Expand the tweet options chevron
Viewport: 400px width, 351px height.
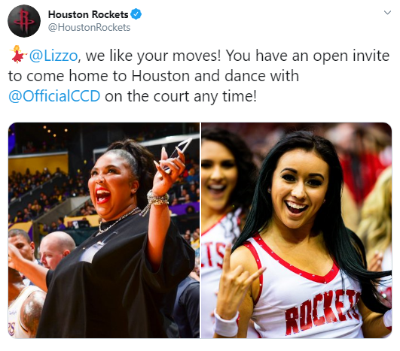coord(387,13)
